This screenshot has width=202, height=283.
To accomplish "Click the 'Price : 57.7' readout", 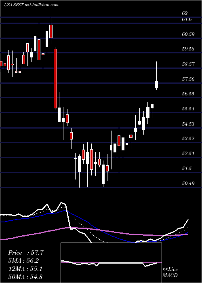I will point(25,253).
